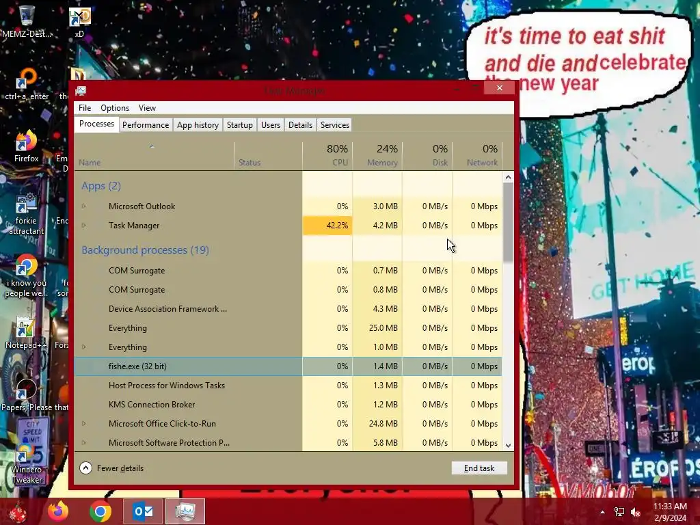This screenshot has width=700, height=525.
Task: Switch to the Performance tab
Action: (x=146, y=125)
